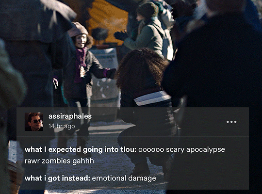This screenshot has height=194, width=262.
Task: Open the three-dot post options menu
Action: [231, 122]
